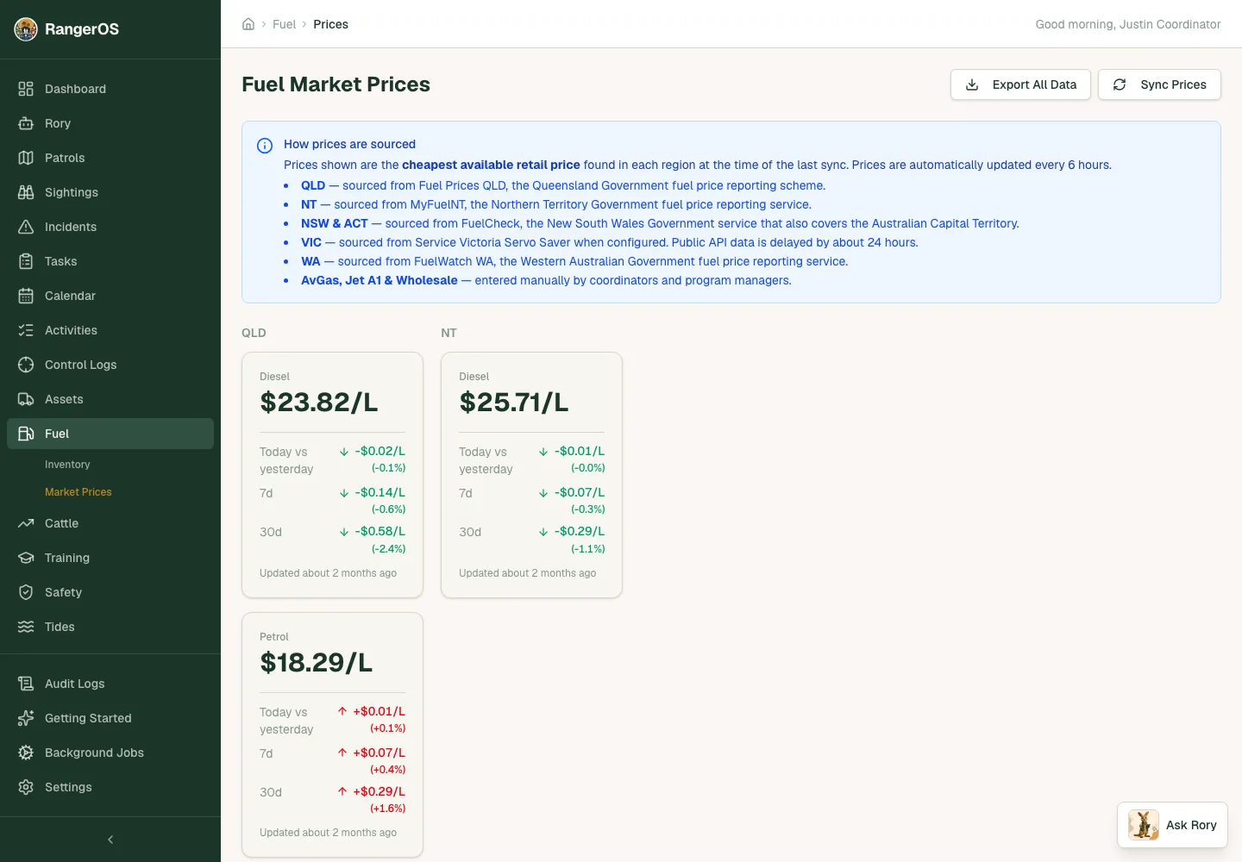
Task: Click the Sync Prices button
Action: point(1159,84)
